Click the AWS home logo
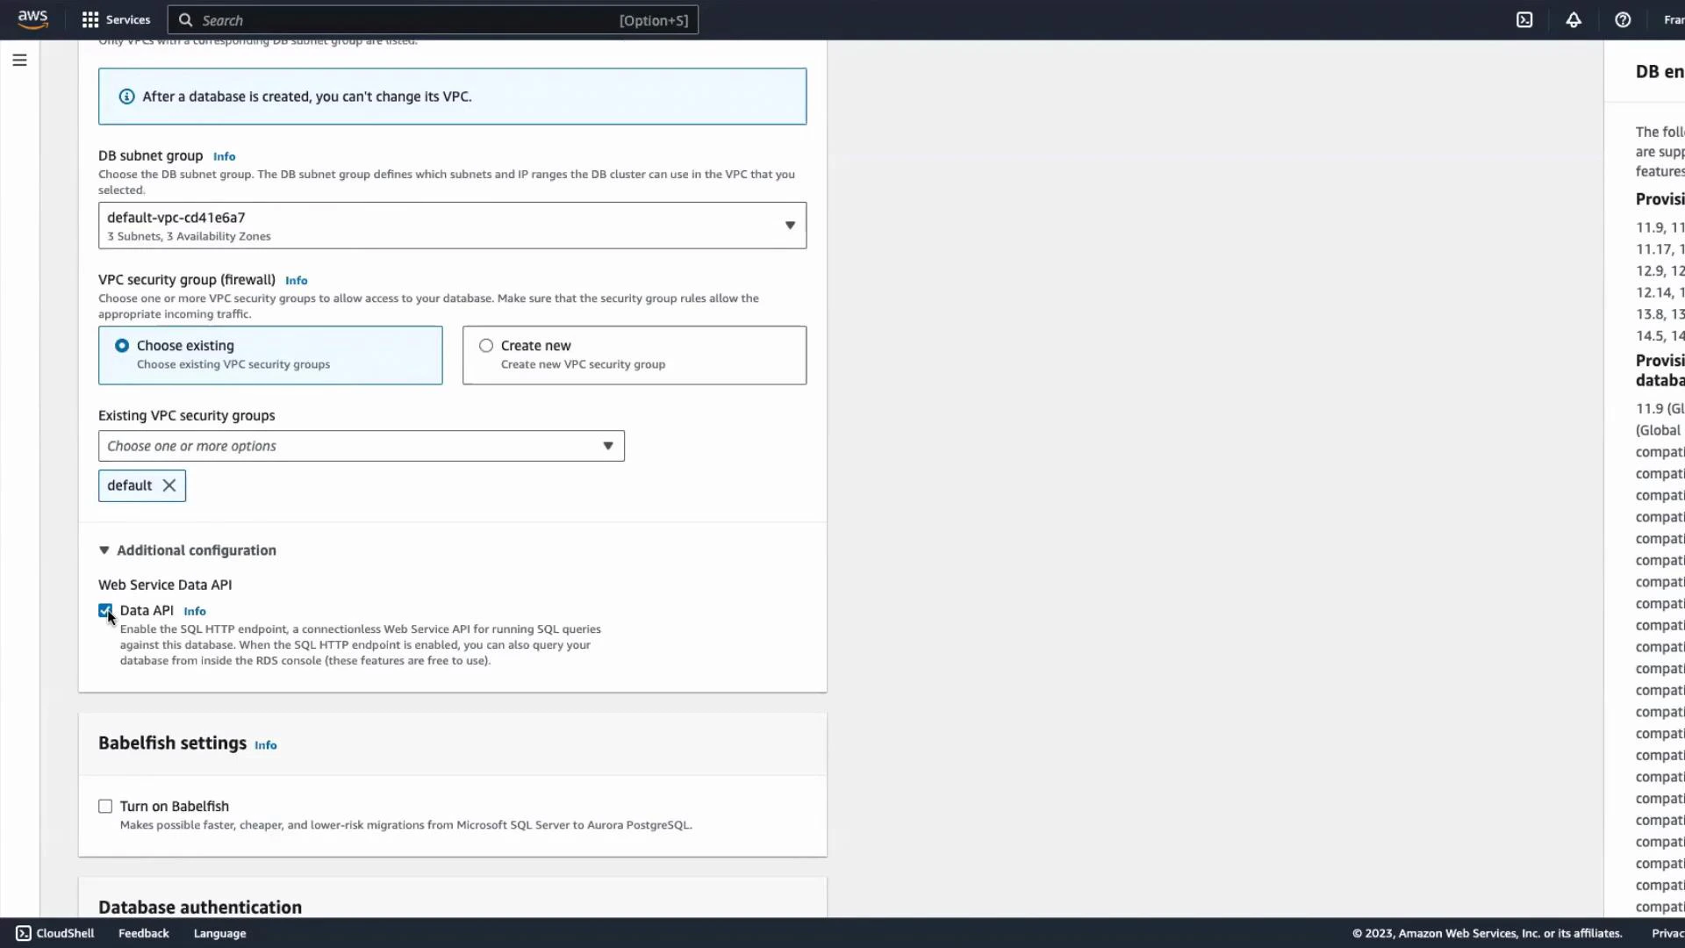Image resolution: width=1685 pixels, height=948 pixels. (x=32, y=19)
